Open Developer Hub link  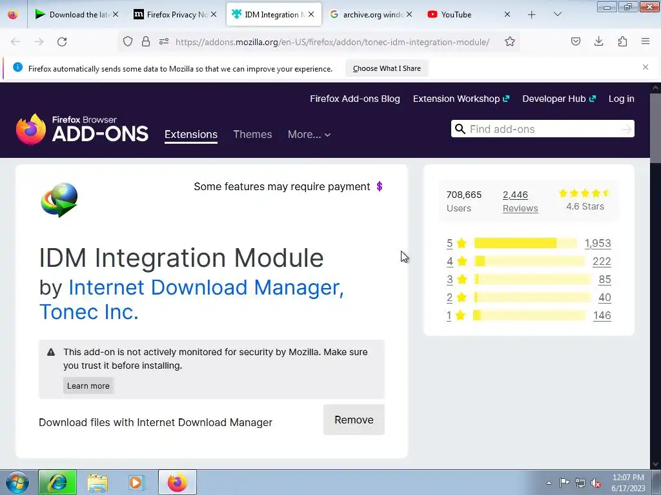559,99
